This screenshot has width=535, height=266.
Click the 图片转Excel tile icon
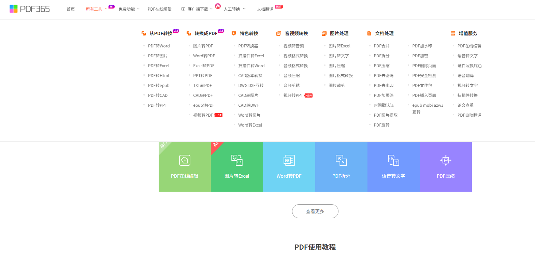click(x=237, y=160)
